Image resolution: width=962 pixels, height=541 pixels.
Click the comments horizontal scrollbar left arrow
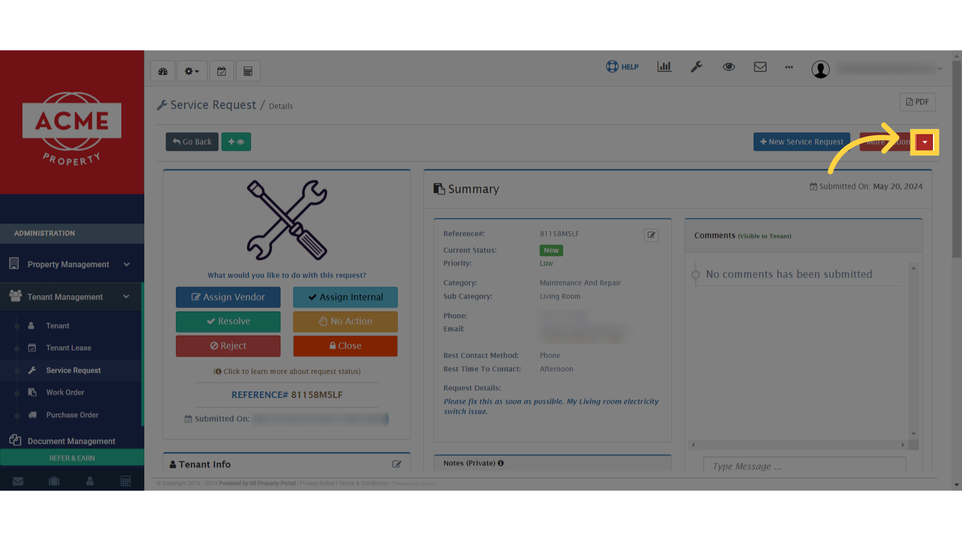tap(693, 445)
